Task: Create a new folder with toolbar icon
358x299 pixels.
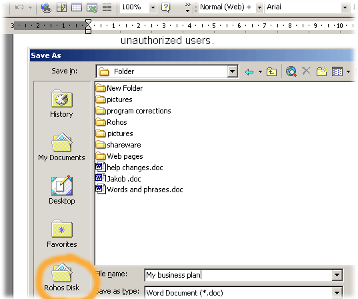Action: pos(322,71)
